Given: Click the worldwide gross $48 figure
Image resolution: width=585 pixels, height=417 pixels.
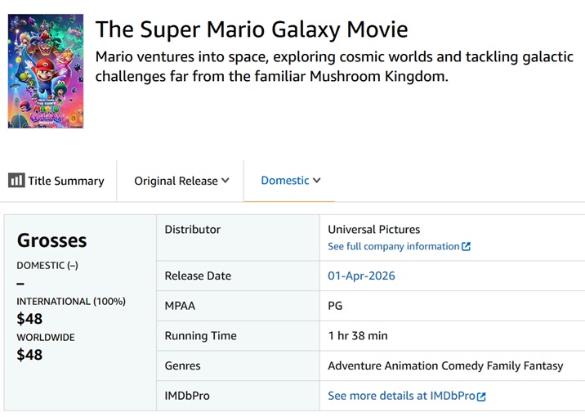Looking at the screenshot, I should point(29,355).
